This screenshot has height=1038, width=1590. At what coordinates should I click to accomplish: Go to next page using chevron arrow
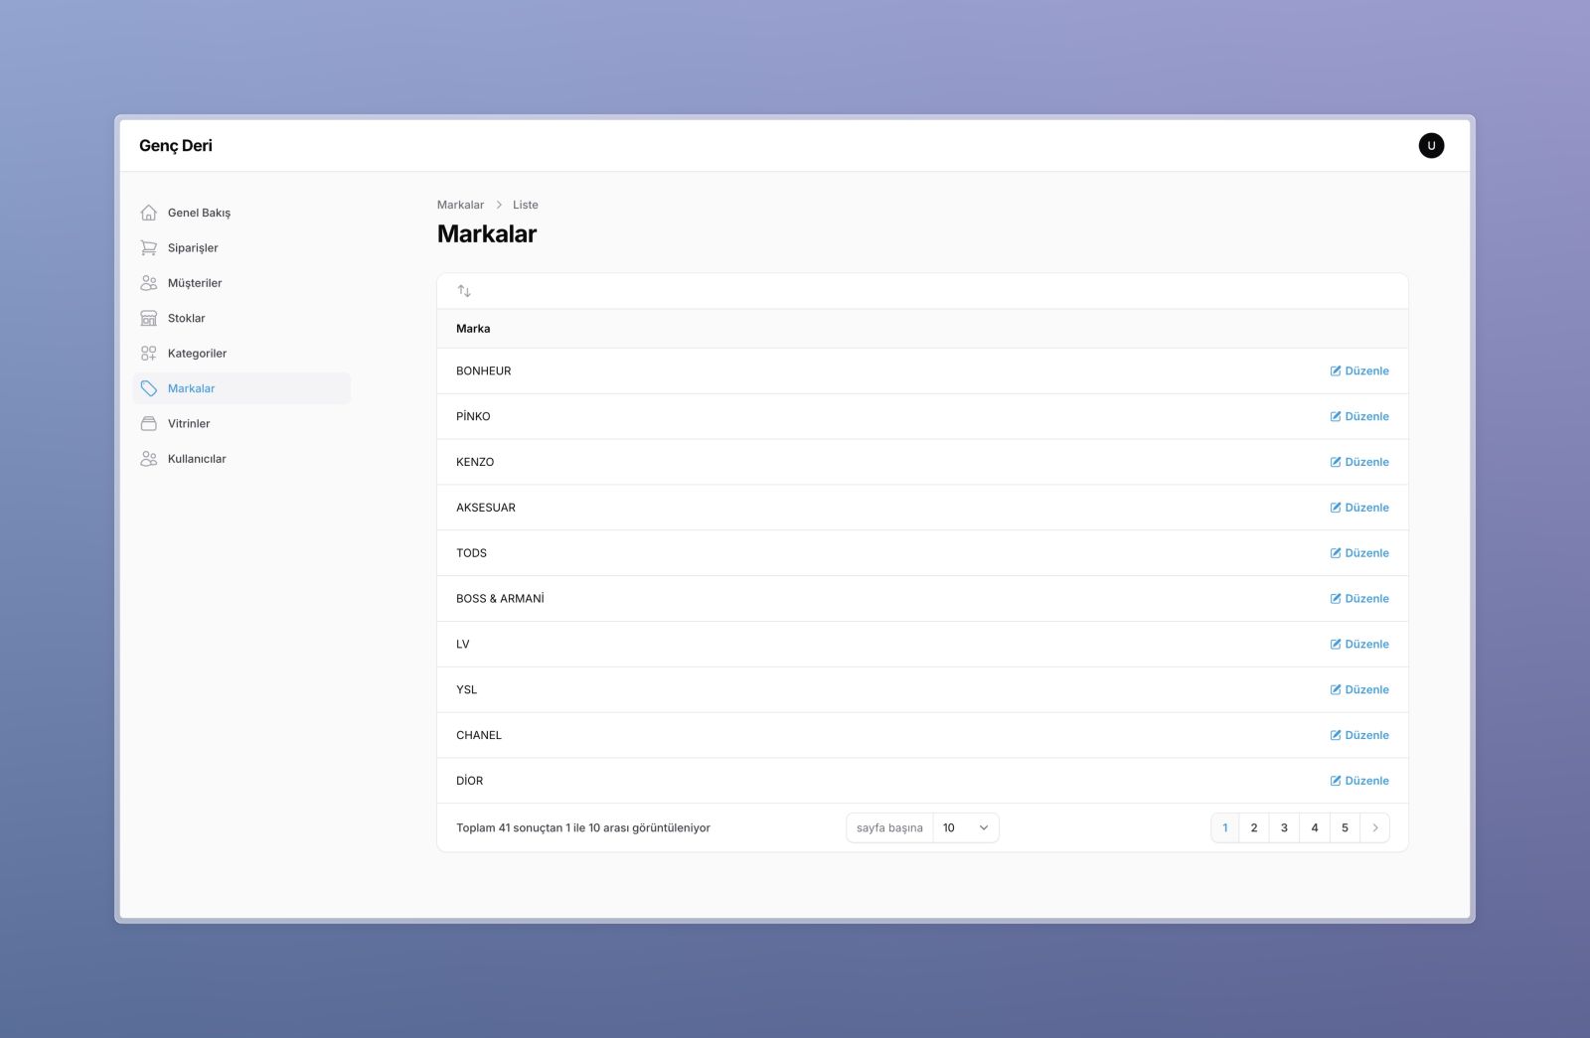tap(1374, 828)
